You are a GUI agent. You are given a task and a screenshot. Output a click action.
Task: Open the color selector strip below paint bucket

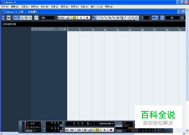tap(137, 21)
